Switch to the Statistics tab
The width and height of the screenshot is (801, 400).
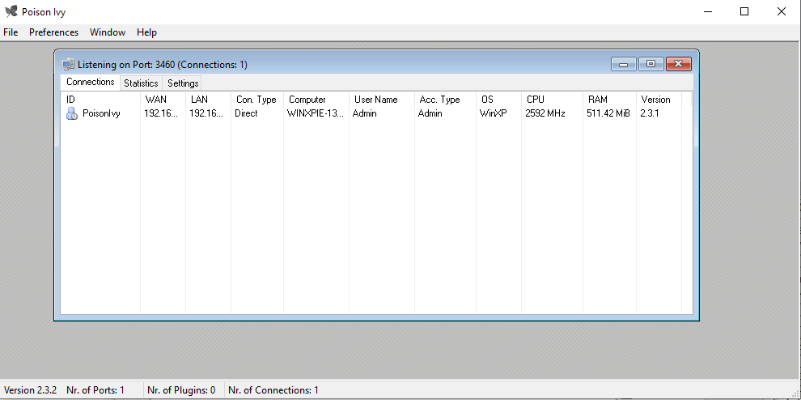pyautogui.click(x=141, y=83)
